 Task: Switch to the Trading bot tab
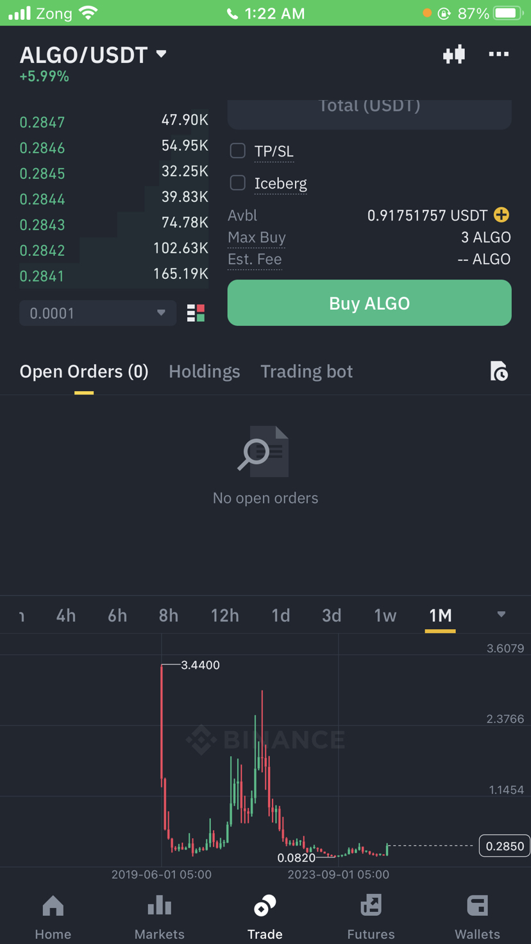tap(307, 371)
